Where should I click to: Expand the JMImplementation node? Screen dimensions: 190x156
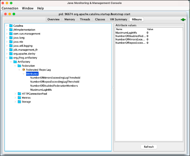(x=7, y=30)
